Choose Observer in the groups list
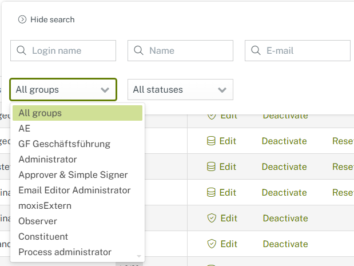The width and height of the screenshot is (354, 266). pyautogui.click(x=38, y=221)
